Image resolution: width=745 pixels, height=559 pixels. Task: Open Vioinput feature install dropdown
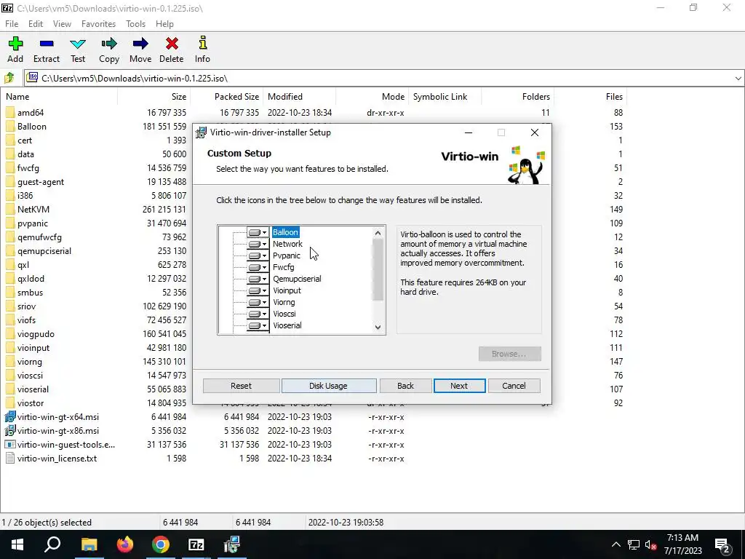[258, 290]
